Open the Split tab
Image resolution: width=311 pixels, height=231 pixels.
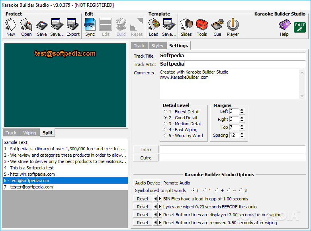[x=47, y=132]
